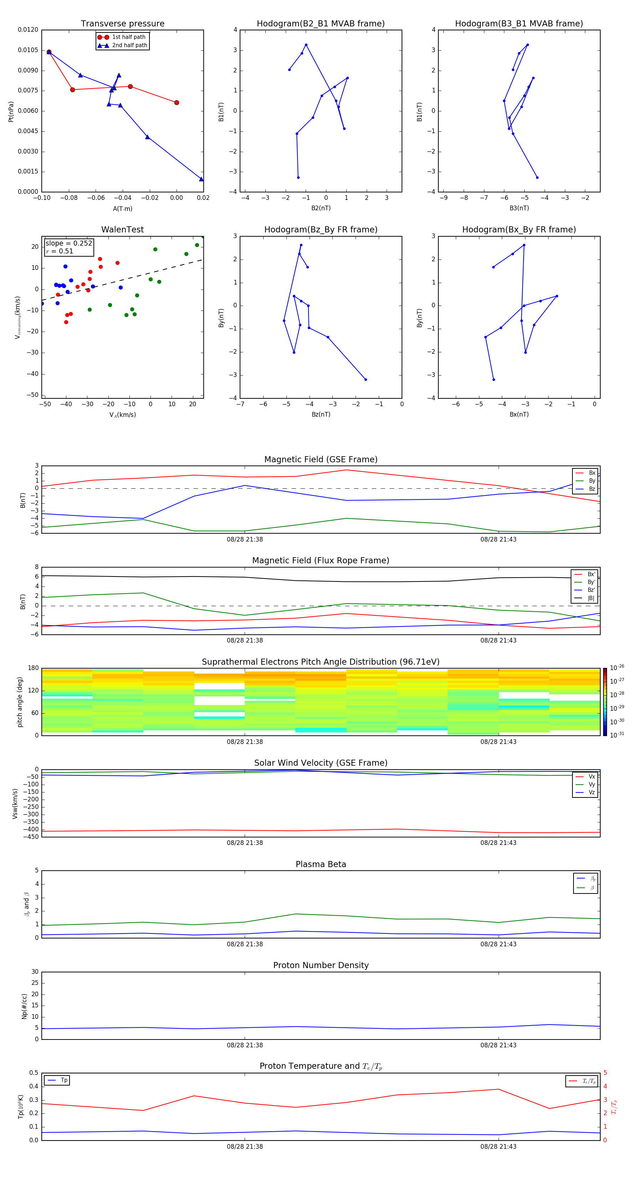Click the 'slope = 0.252' annotation
The image size is (642, 1178).
pyautogui.click(x=68, y=243)
